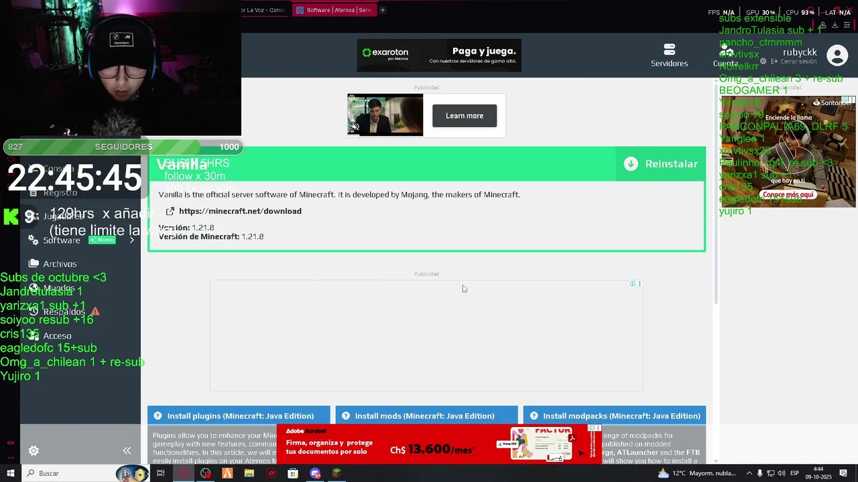Collapse the Aternos sidebar with double chevron
This screenshot has width=858, height=482.
pos(127,451)
